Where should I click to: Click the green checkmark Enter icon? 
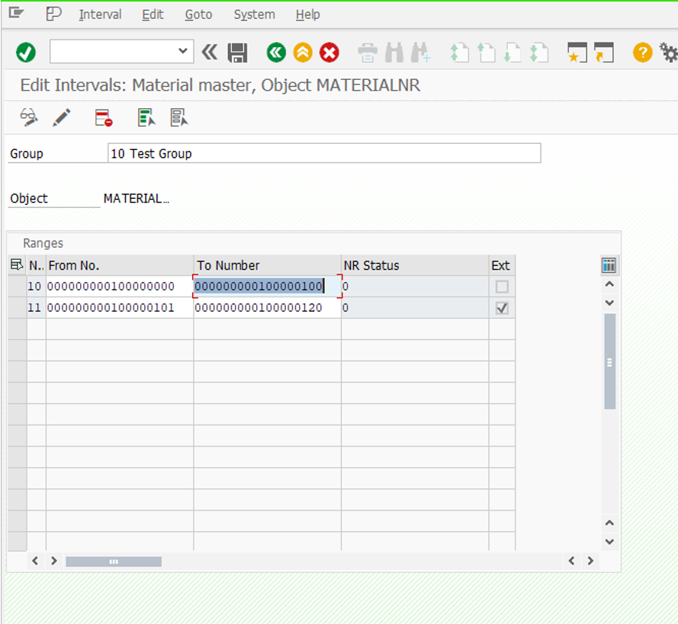click(x=26, y=53)
